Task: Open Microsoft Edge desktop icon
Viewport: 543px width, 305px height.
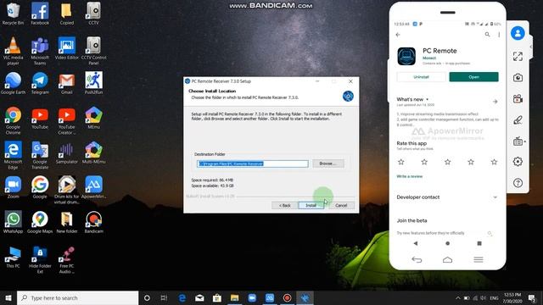Action: click(x=14, y=155)
